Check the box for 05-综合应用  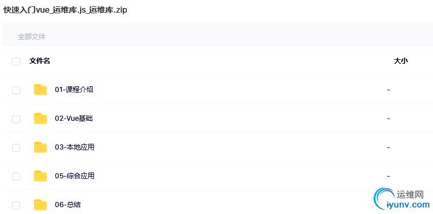point(16,176)
